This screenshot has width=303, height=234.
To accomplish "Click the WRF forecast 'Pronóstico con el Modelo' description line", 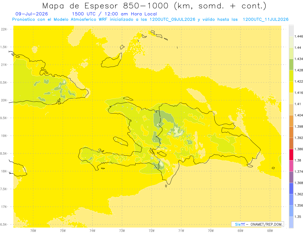I will coord(150,19).
